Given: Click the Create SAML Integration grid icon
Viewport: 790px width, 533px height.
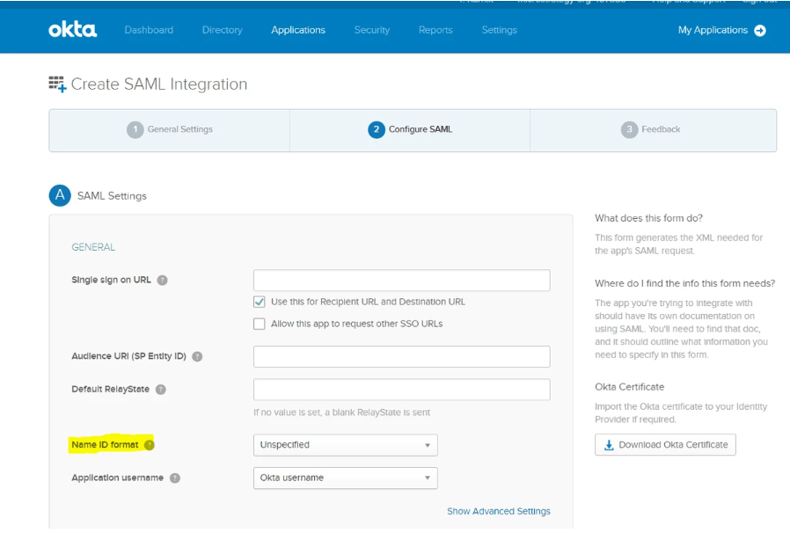Looking at the screenshot, I should [57, 84].
